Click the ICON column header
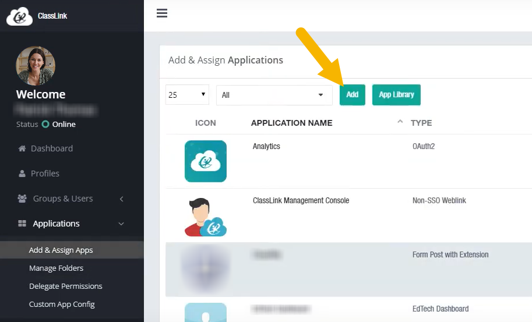The height and width of the screenshot is (322, 532). pyautogui.click(x=205, y=123)
